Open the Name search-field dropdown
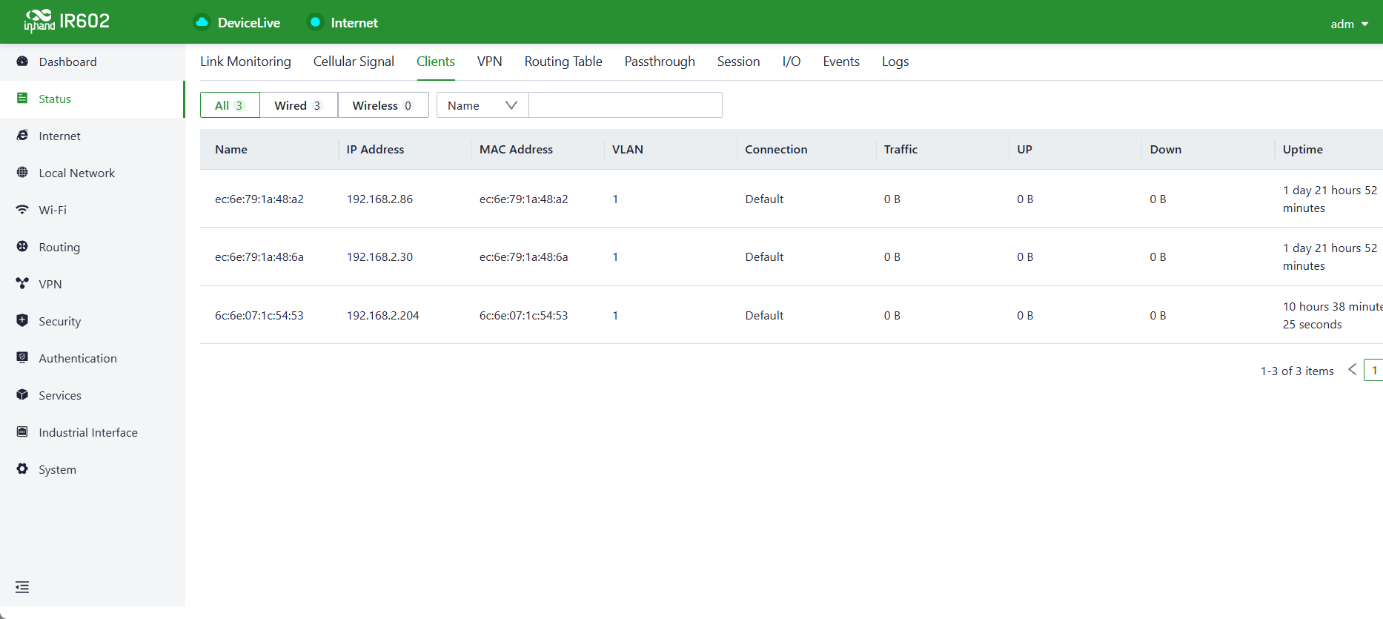Viewport: 1383px width, 619px height. tap(482, 105)
